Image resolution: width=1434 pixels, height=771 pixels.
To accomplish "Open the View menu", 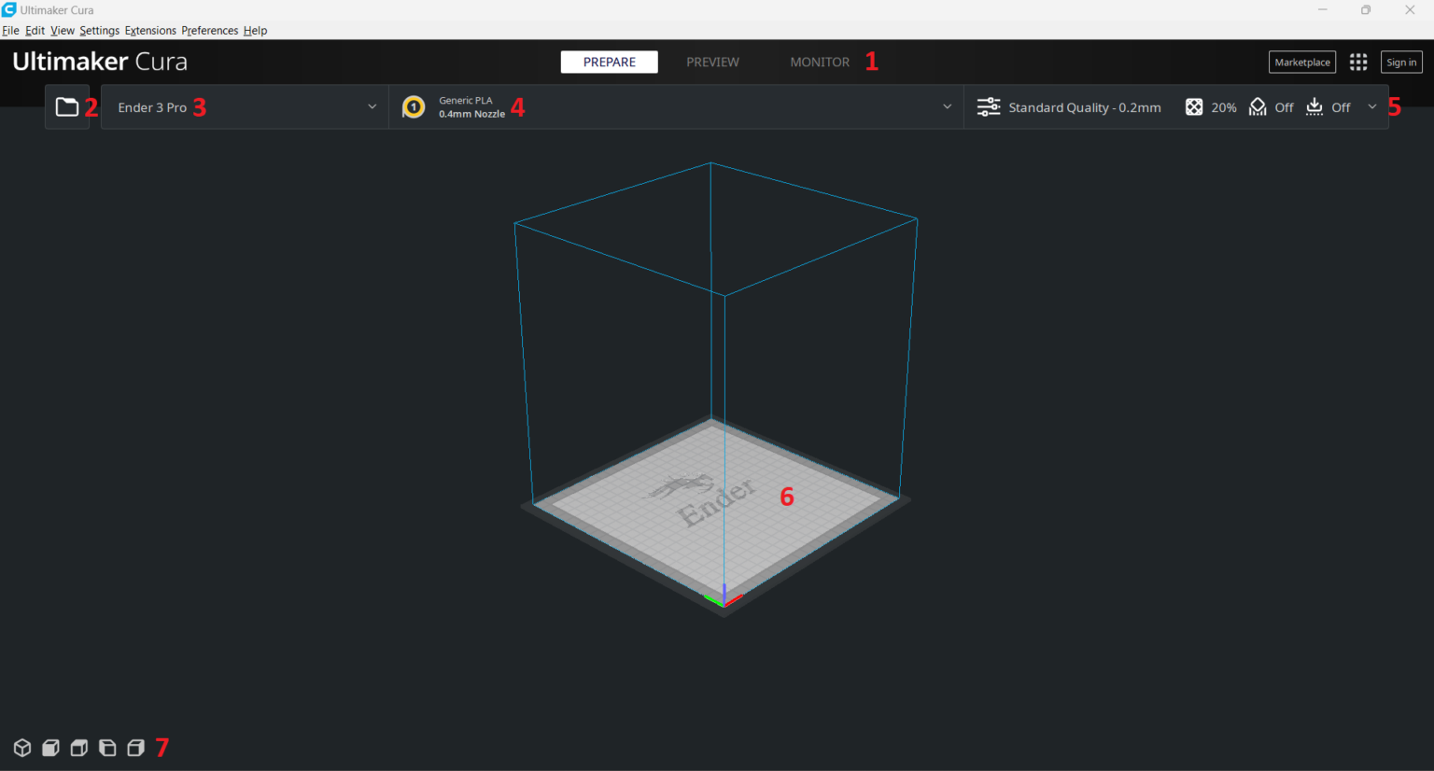I will (63, 31).
